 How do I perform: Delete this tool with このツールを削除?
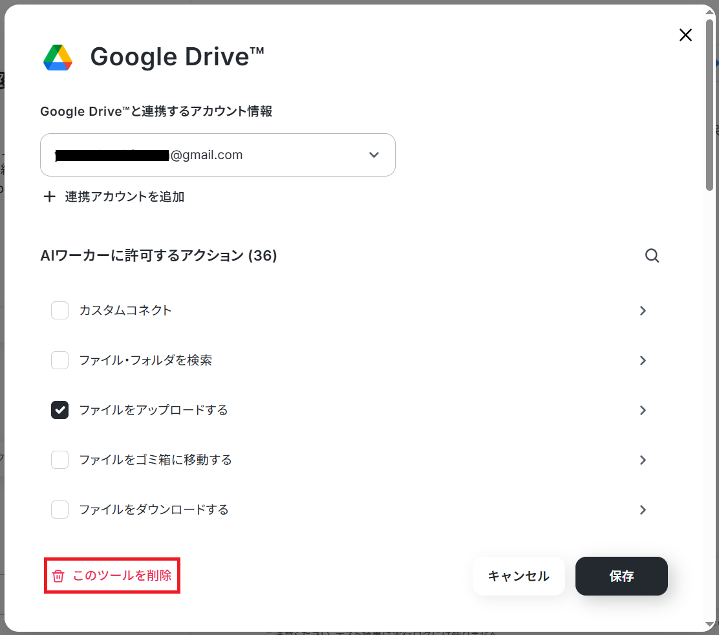coord(113,576)
